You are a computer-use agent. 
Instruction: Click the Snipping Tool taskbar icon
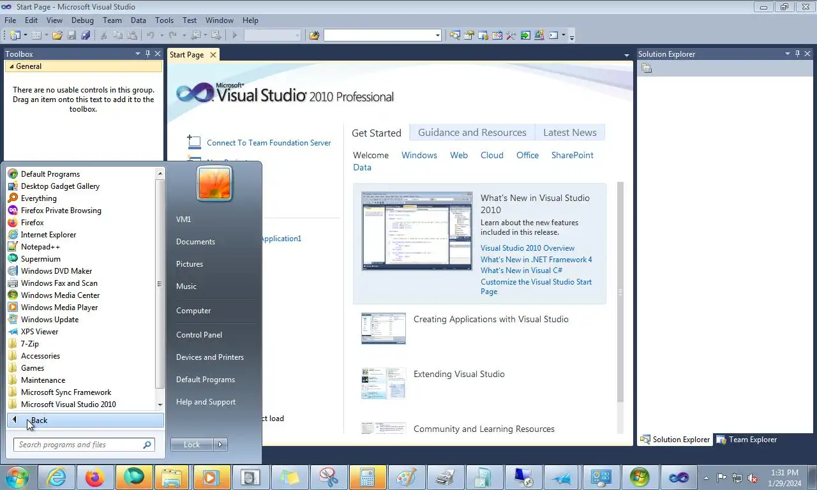coord(328,477)
